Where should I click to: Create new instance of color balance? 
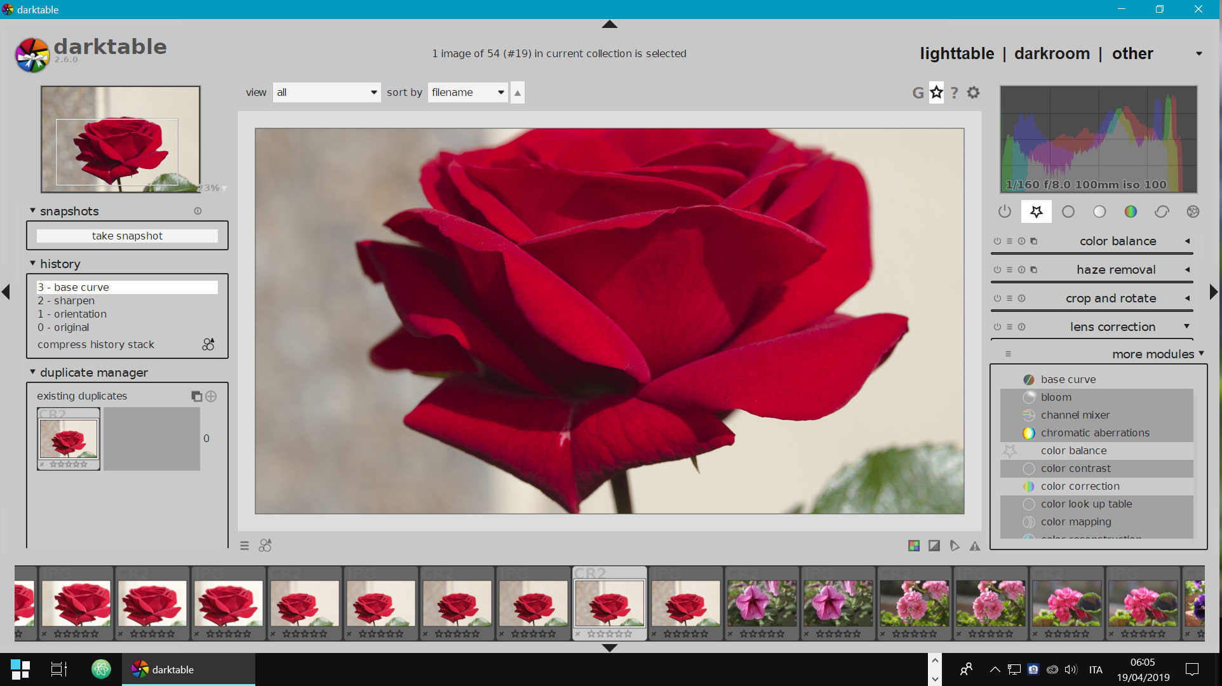(1033, 241)
